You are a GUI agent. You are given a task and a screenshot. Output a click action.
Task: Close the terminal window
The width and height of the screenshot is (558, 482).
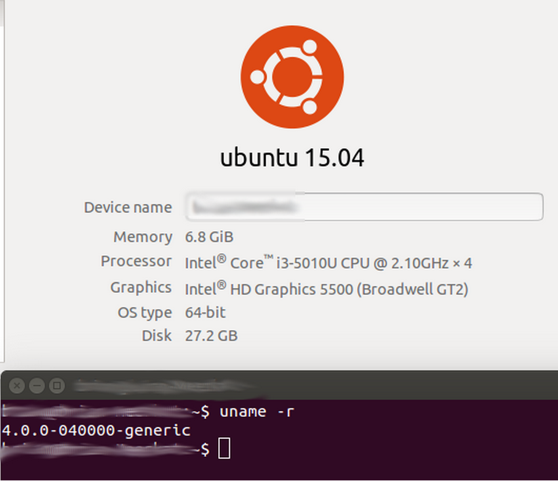click(17, 385)
